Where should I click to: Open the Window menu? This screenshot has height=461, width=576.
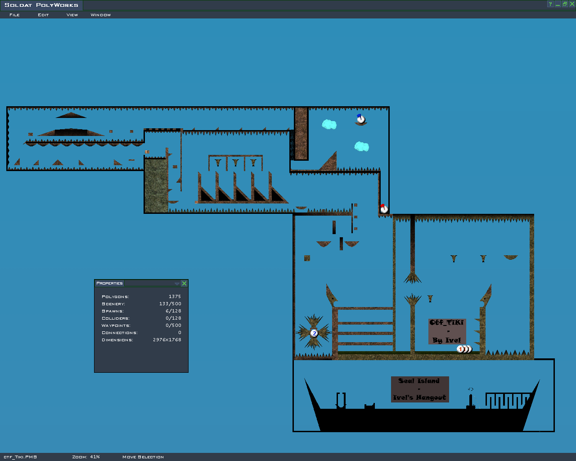pos(100,15)
